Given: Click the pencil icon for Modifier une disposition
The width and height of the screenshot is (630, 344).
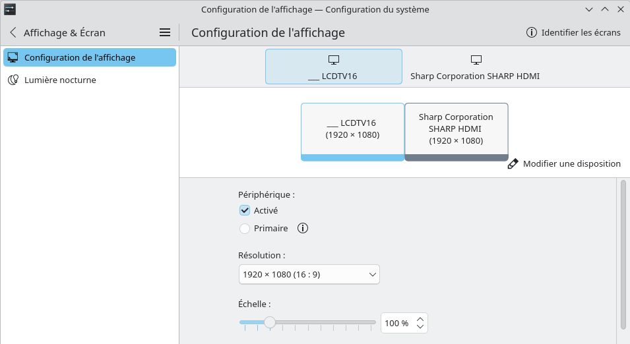Looking at the screenshot, I should (x=513, y=163).
